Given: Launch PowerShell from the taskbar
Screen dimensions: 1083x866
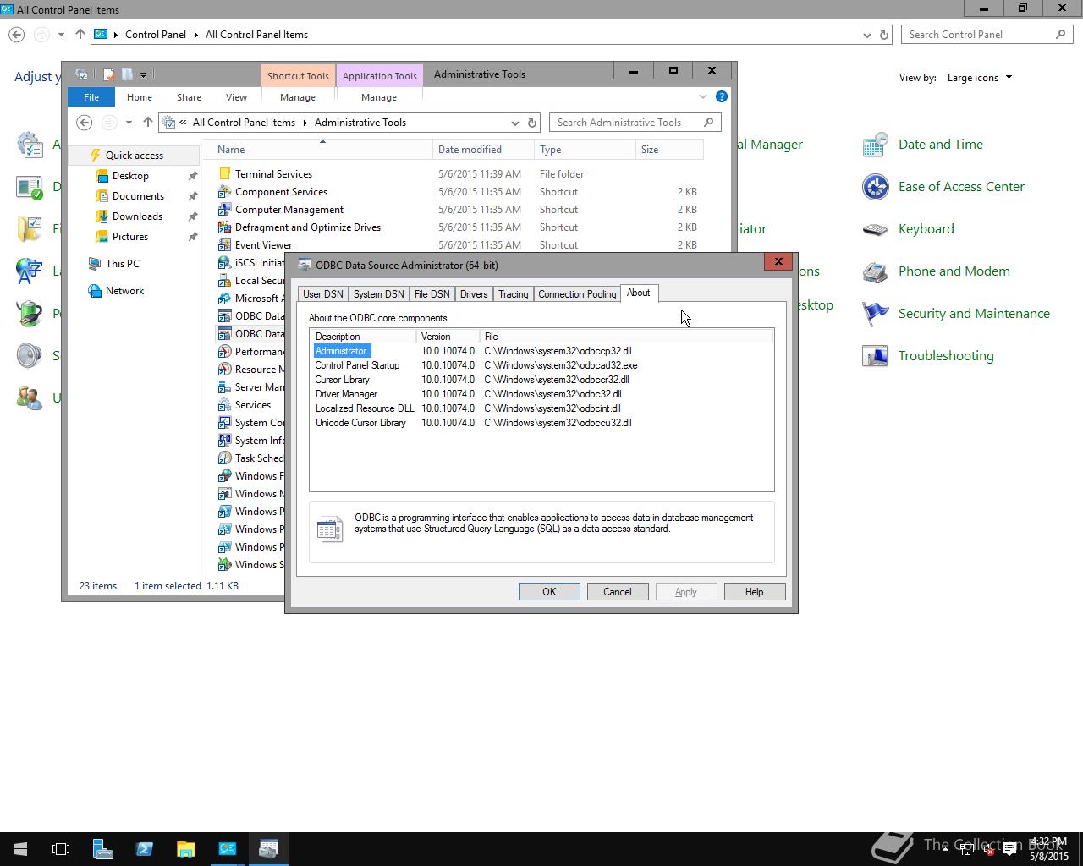Looking at the screenshot, I should point(144,849).
